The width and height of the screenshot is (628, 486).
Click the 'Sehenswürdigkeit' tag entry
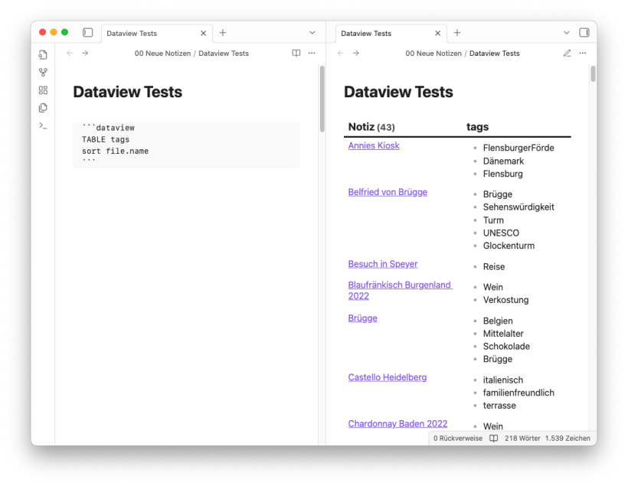[x=518, y=207]
